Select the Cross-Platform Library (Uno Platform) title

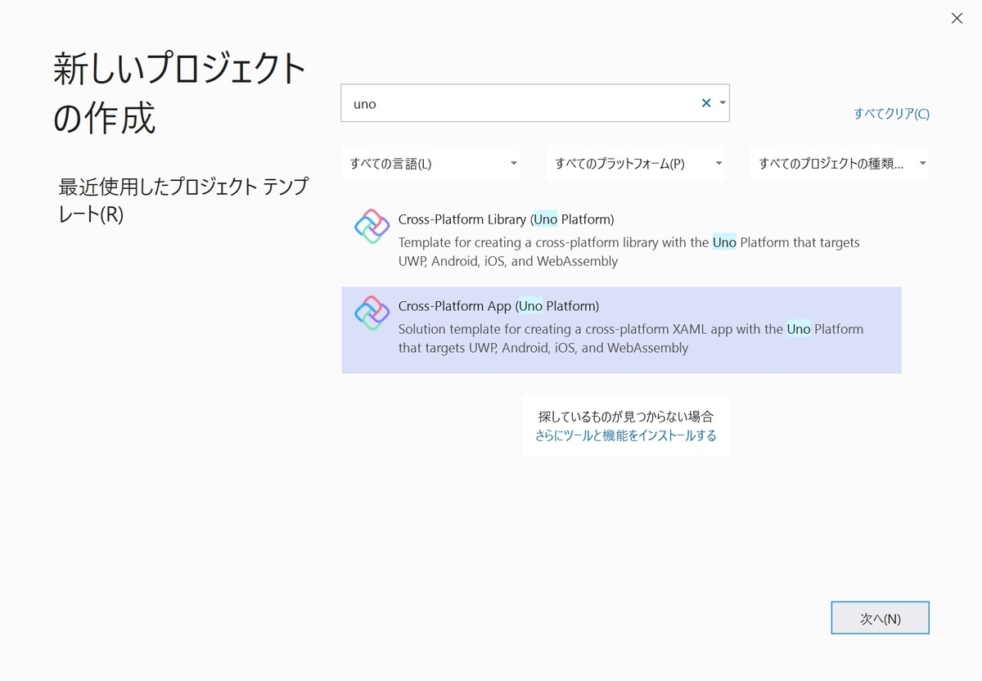506,219
